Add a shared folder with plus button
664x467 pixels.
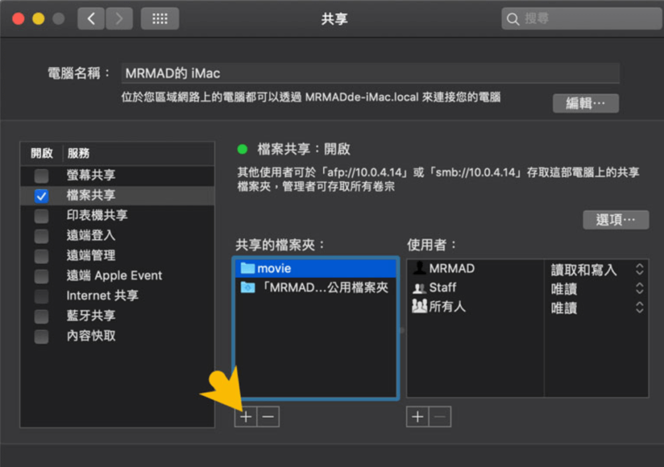click(246, 417)
